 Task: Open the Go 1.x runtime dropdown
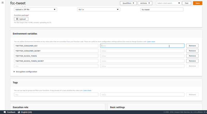pyautogui.click(x=99, y=10)
